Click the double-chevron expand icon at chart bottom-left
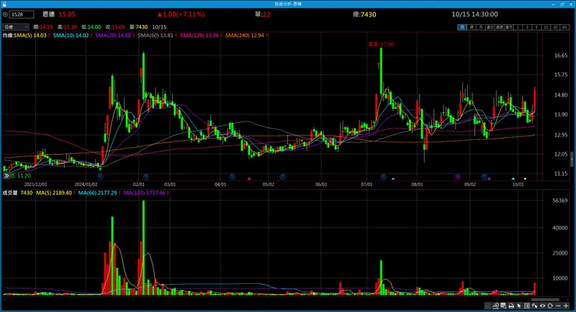The height and width of the screenshot is (312, 576). tap(6, 176)
